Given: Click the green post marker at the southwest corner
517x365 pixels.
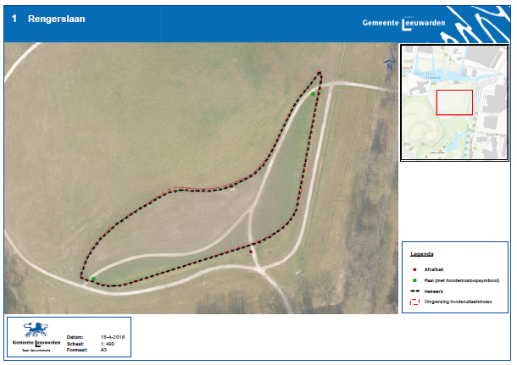Looking at the screenshot, I should (92, 279).
